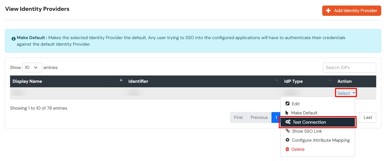Viewport: 386px width, 161px height.
Task: Click inside the Search IDPs field
Action: [x=349, y=67]
